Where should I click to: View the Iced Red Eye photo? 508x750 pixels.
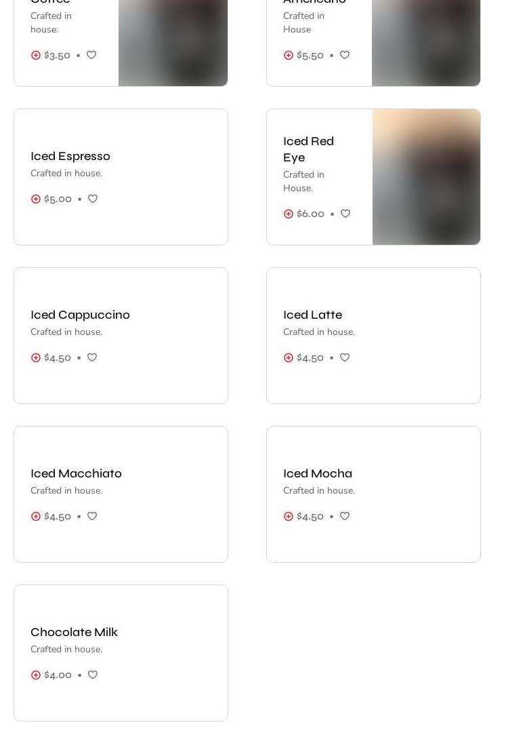click(x=426, y=177)
